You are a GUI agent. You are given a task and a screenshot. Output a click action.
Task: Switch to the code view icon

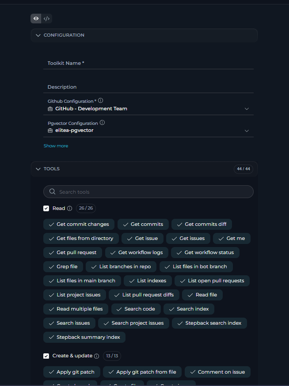[46, 19]
